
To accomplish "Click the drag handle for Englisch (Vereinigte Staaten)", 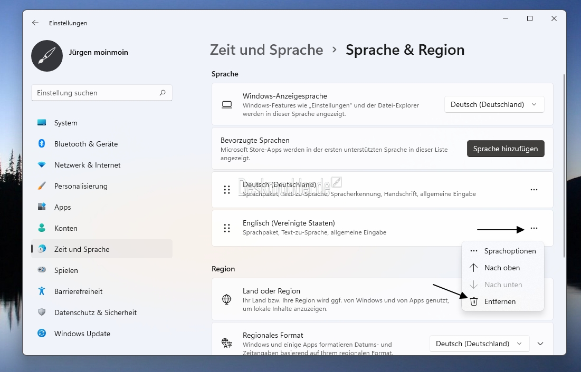I will coord(227,228).
